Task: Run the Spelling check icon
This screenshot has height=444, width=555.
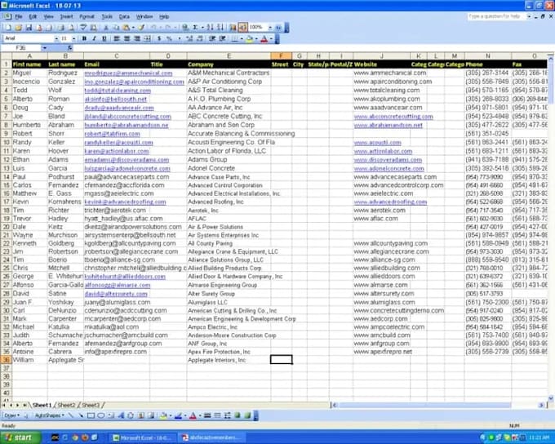Action: (83, 27)
